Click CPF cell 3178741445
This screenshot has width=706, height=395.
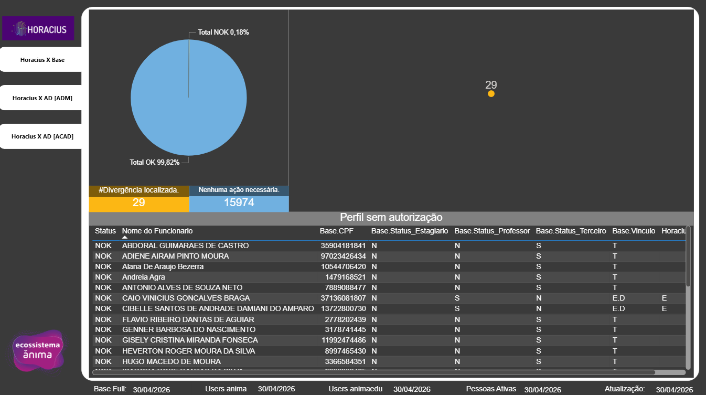tap(345, 329)
